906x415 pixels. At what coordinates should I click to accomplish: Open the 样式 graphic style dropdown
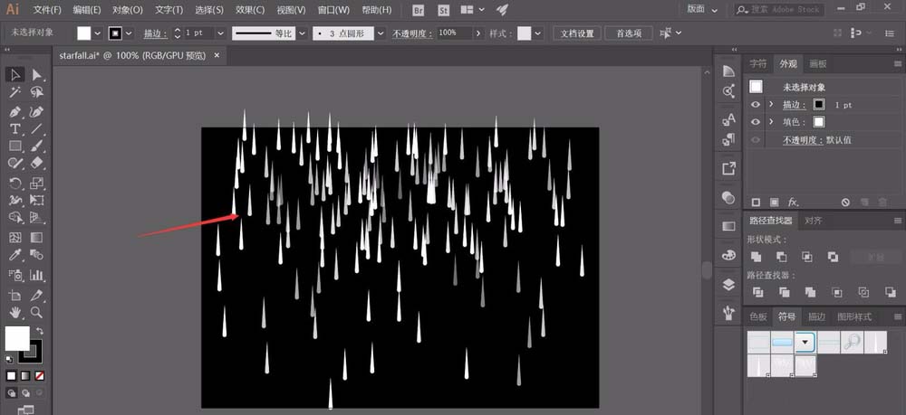(538, 33)
